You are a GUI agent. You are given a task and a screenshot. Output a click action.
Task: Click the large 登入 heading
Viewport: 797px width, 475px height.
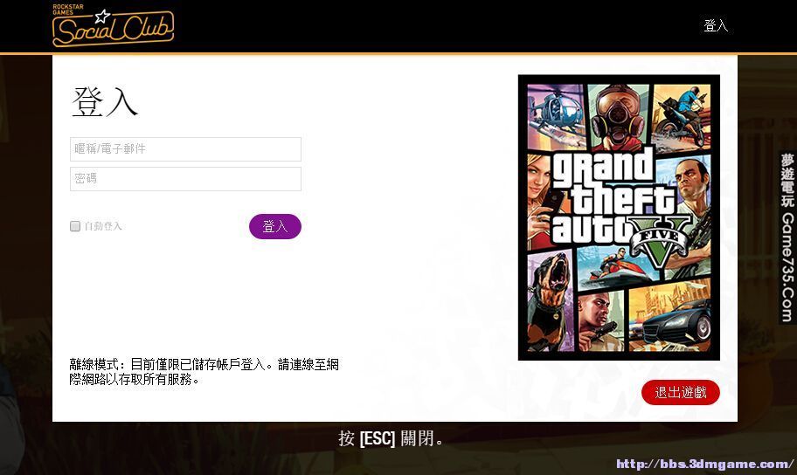(x=105, y=102)
